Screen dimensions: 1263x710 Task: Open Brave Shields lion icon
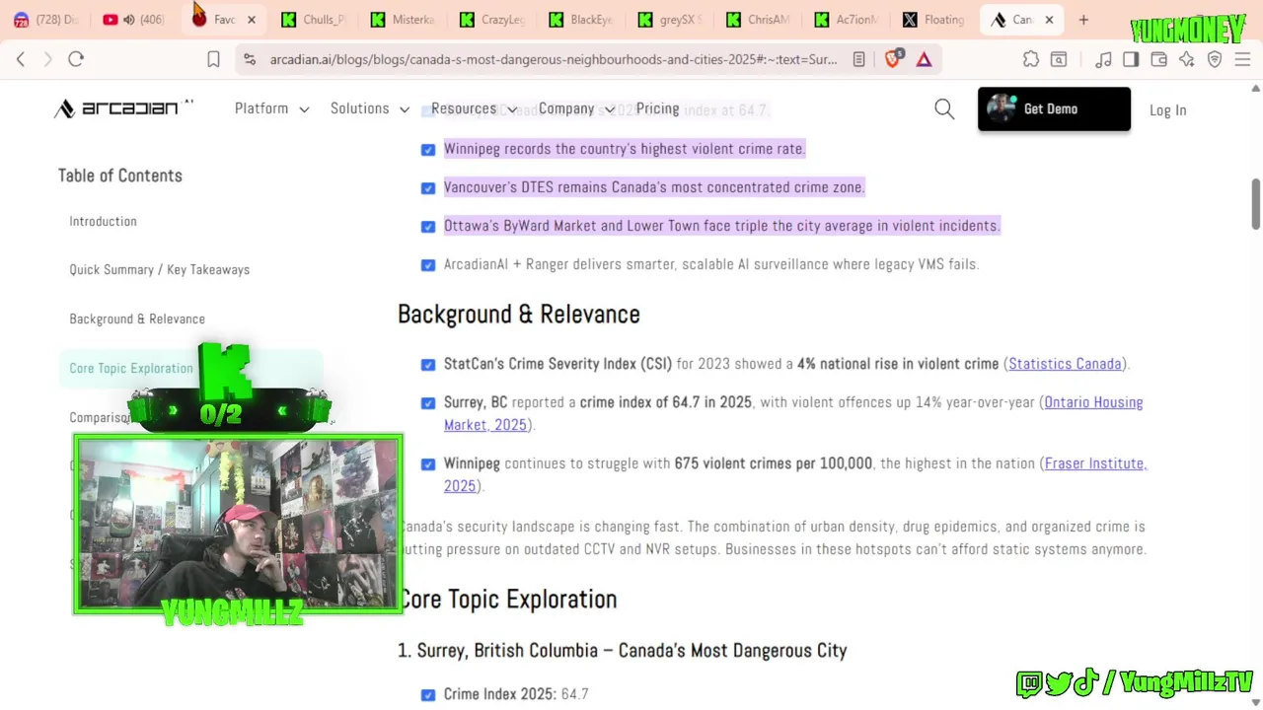tap(893, 59)
